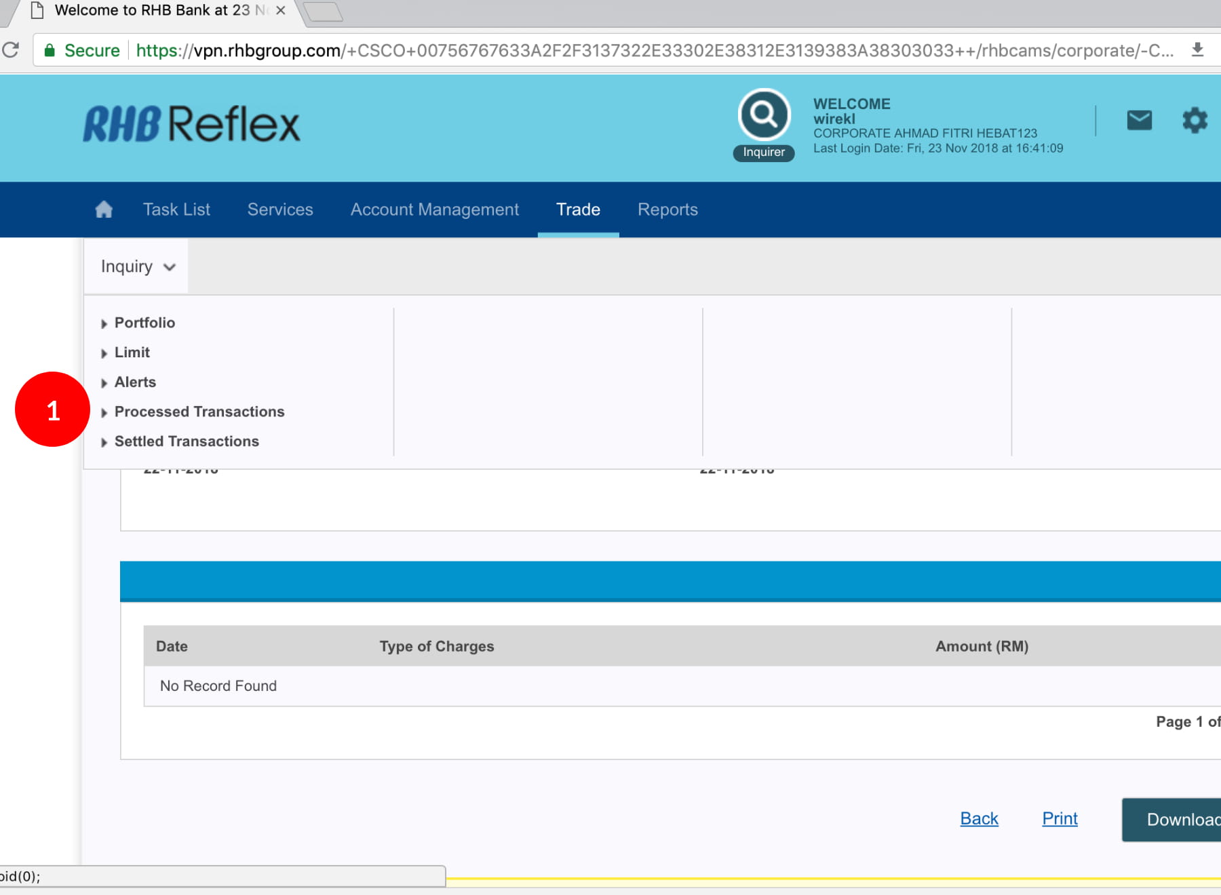
Task: Open the mail envelope icon
Action: click(x=1139, y=121)
